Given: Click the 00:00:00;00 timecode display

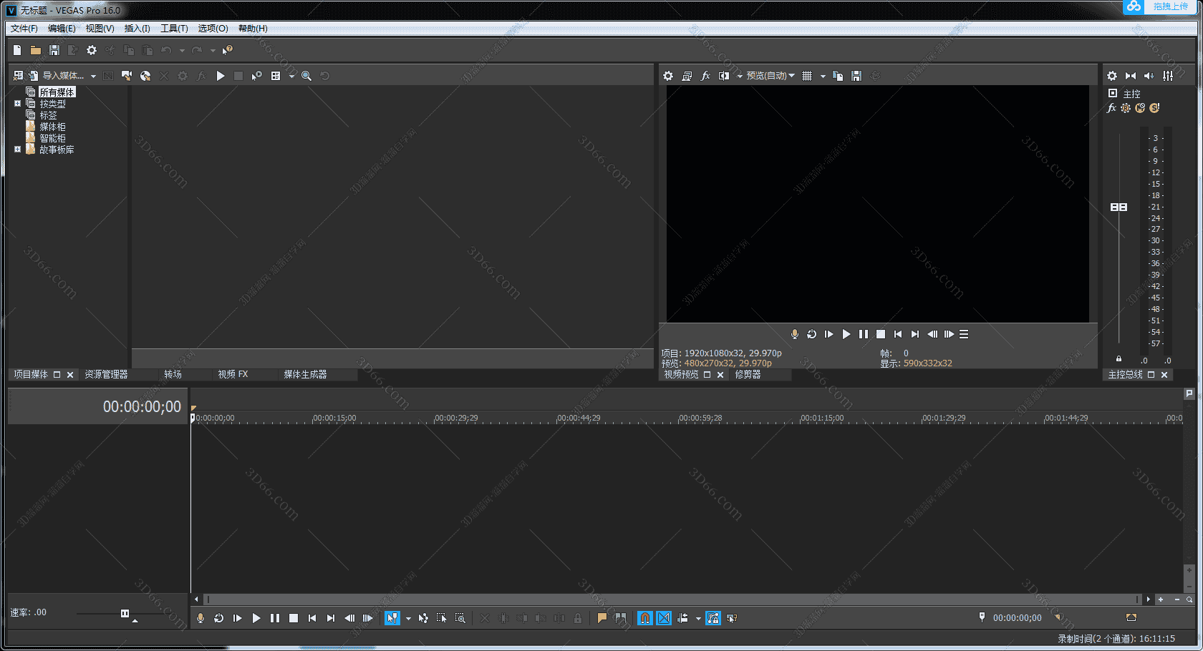Looking at the screenshot, I should point(142,407).
